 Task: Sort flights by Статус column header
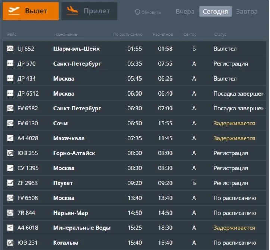pos(220,34)
